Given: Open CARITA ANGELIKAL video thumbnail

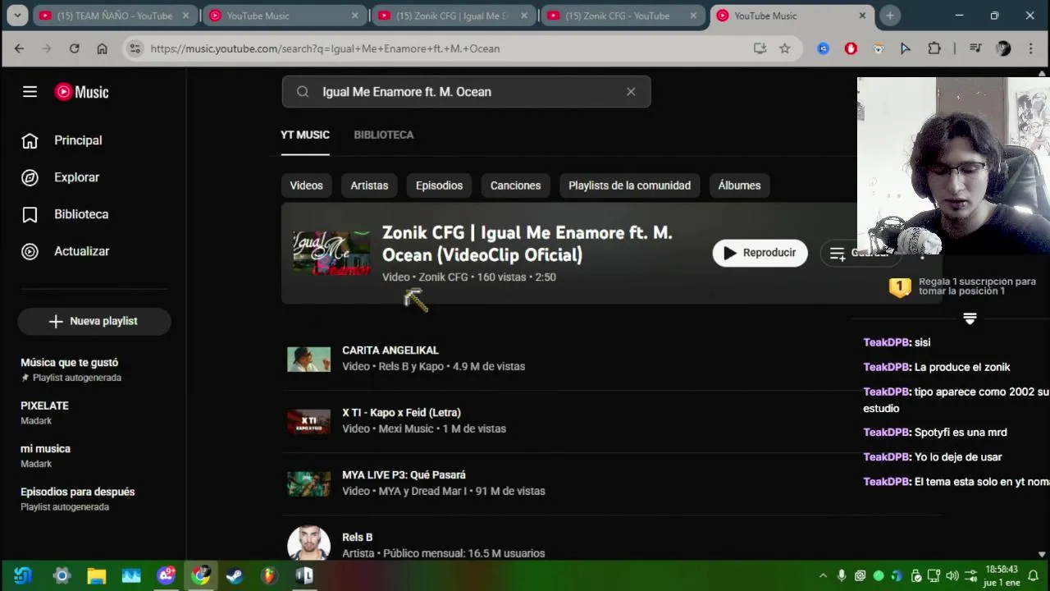Looking at the screenshot, I should (x=308, y=359).
